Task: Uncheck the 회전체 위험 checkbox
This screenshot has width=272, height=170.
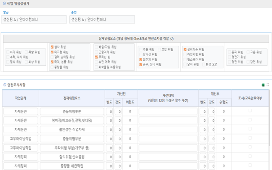Action: [x=141, y=59]
